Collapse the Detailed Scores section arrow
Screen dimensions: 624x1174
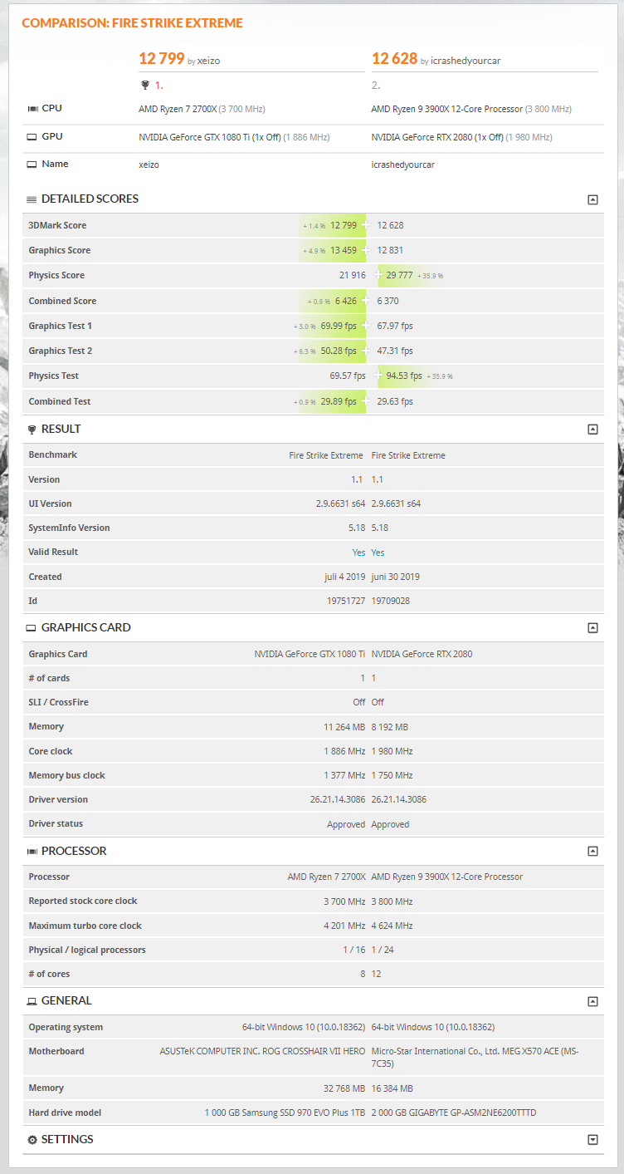pyautogui.click(x=592, y=199)
